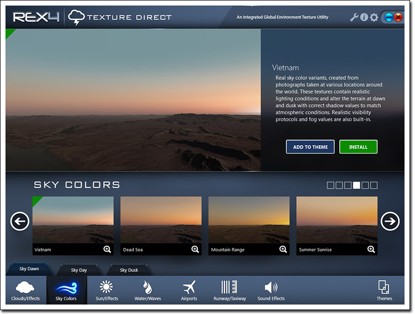The image size is (415, 315).
Task: Jump to sixth page indicator square
Action: pyautogui.click(x=374, y=185)
